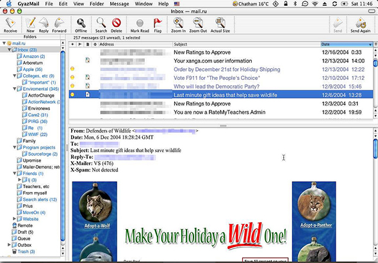Click the Send Again toolbar icon
The image size is (378, 263).
[360, 25]
